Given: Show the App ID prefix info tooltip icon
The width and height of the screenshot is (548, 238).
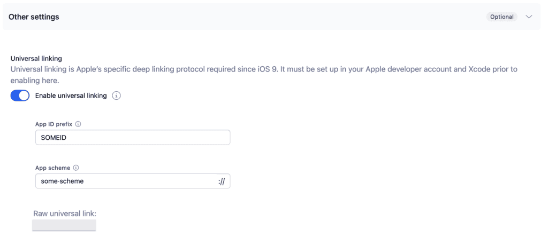Looking at the screenshot, I should click(78, 124).
